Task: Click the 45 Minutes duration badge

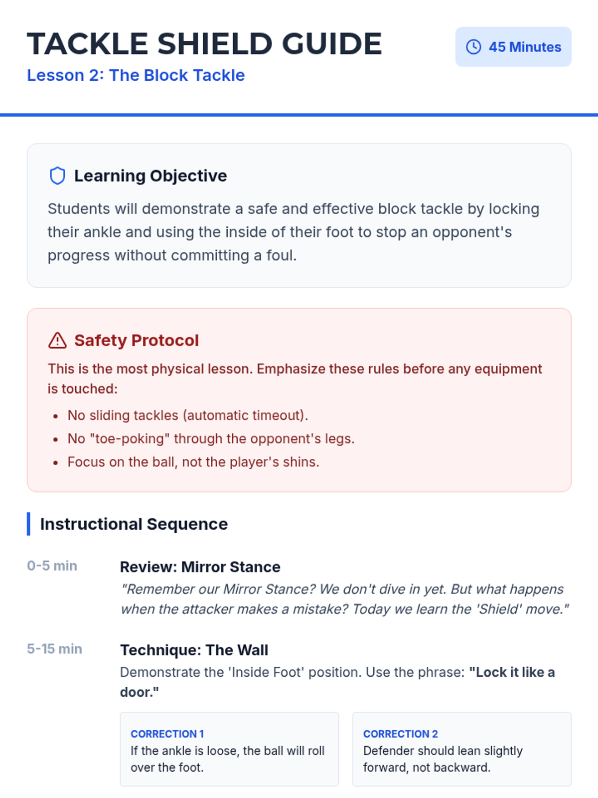Action: click(513, 47)
